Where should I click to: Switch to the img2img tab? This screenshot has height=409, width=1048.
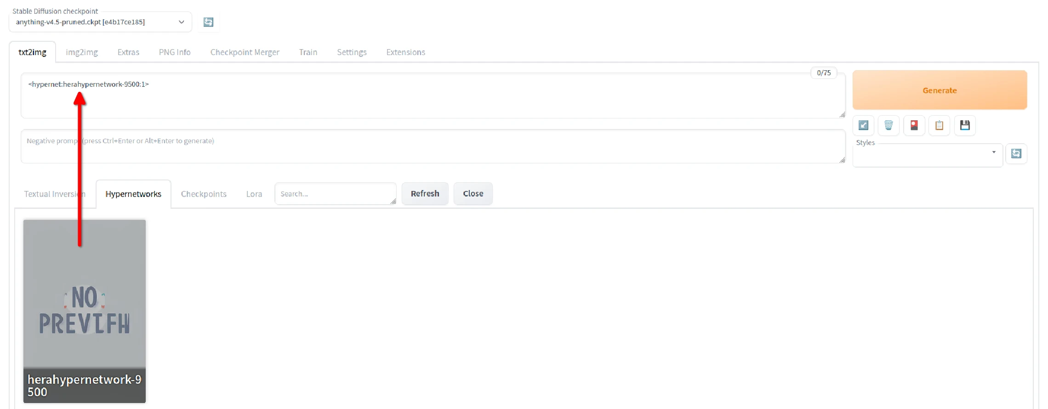tap(82, 52)
